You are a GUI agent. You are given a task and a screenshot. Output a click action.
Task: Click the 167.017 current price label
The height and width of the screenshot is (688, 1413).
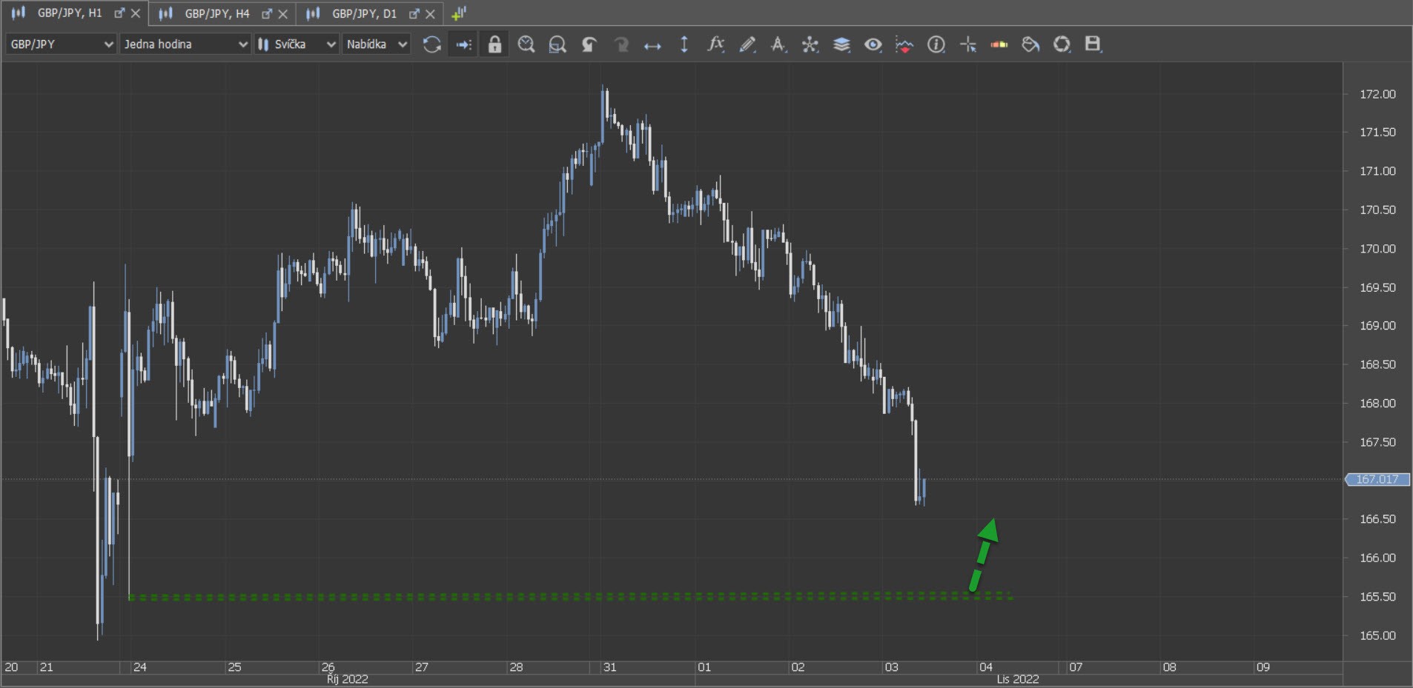[x=1377, y=479]
